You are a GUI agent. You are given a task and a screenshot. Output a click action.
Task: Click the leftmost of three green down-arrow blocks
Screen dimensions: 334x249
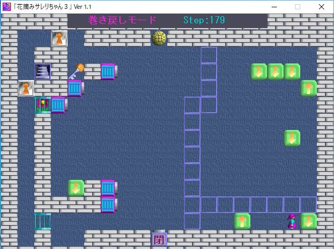[x=259, y=71]
